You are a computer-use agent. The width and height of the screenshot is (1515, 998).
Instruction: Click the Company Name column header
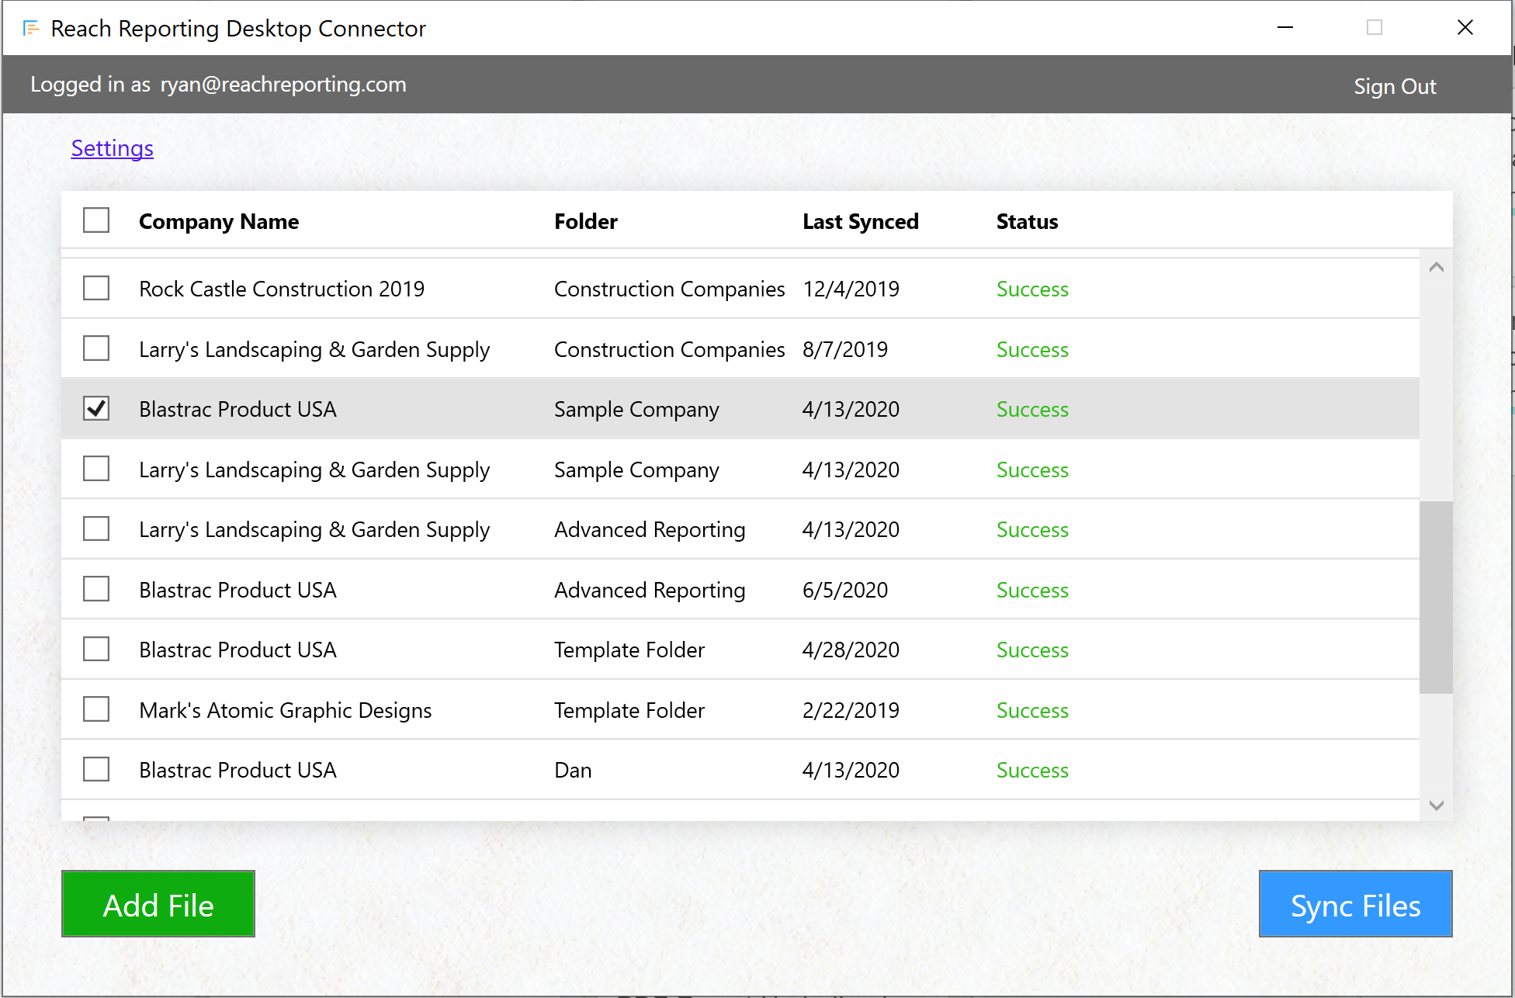(219, 222)
